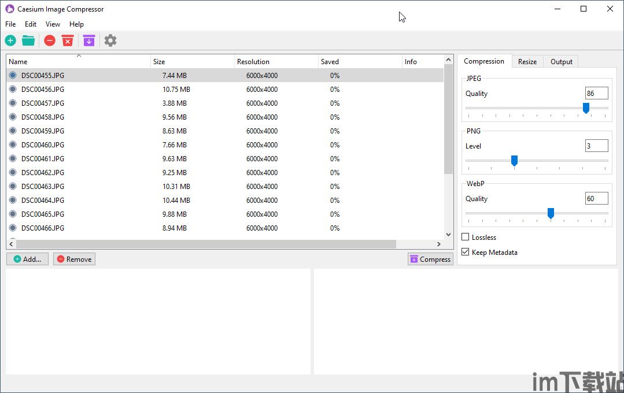Click status icon beside DSC00458.JPG
624x393 pixels.
(x=13, y=117)
